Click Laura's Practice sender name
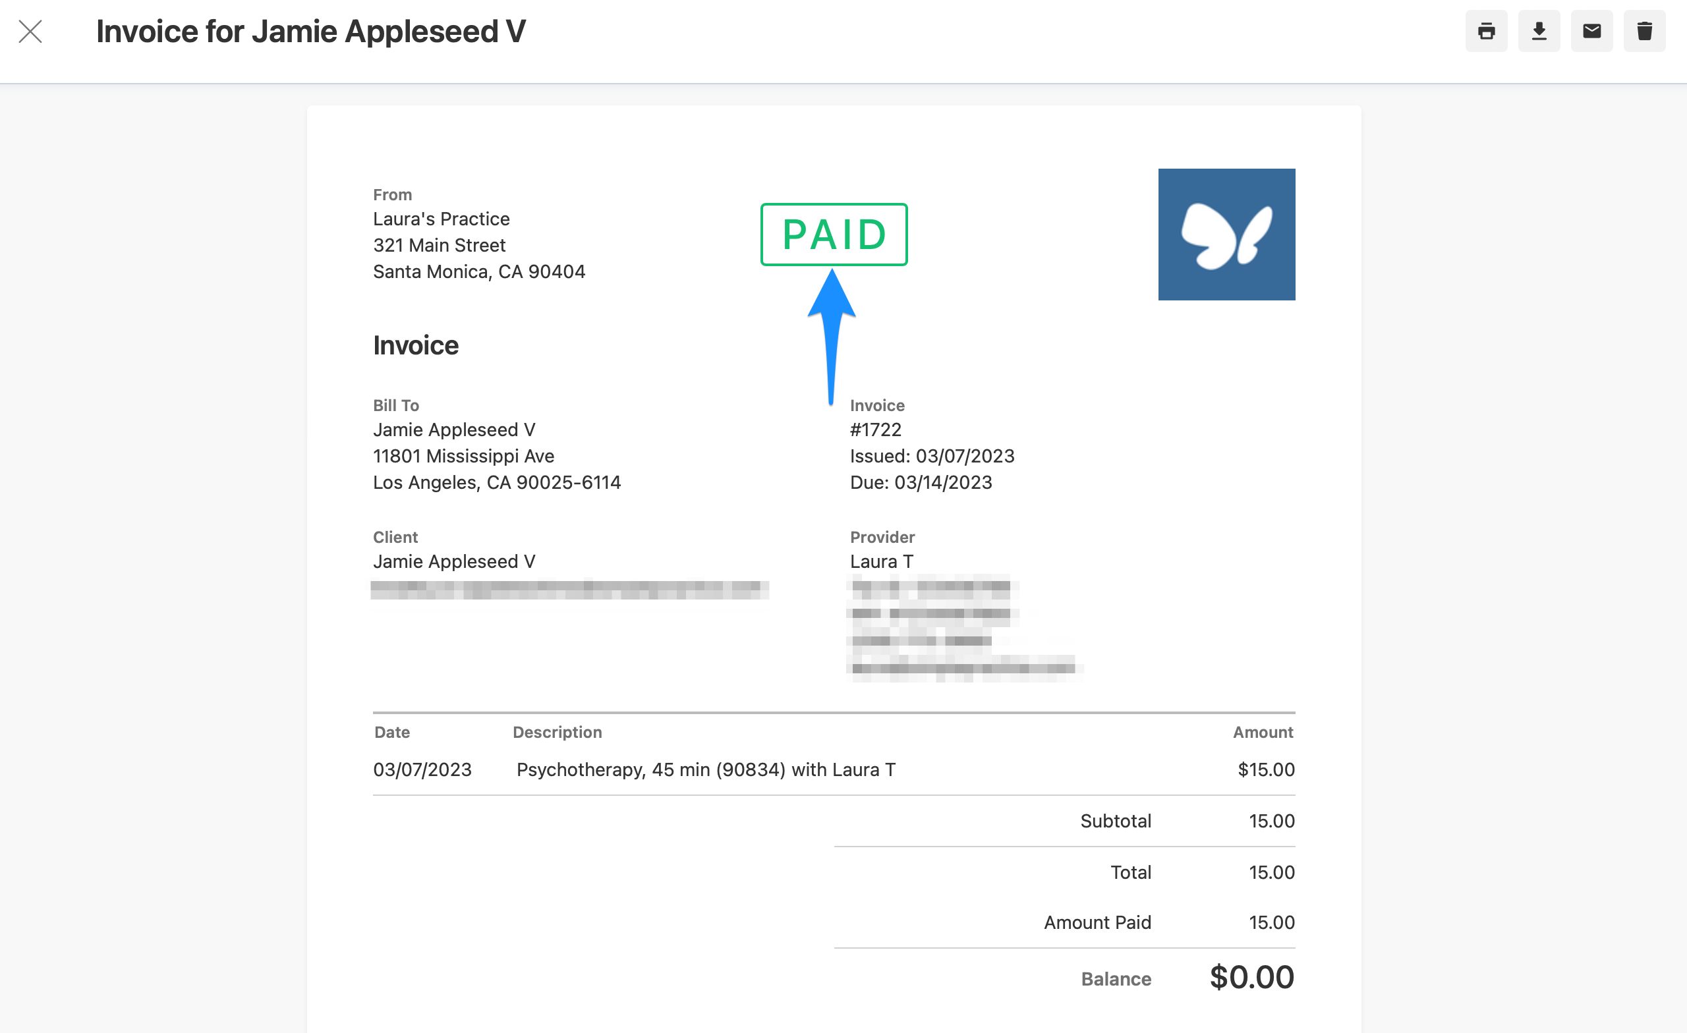Screen dimensions: 1687x1033 tap(441, 219)
